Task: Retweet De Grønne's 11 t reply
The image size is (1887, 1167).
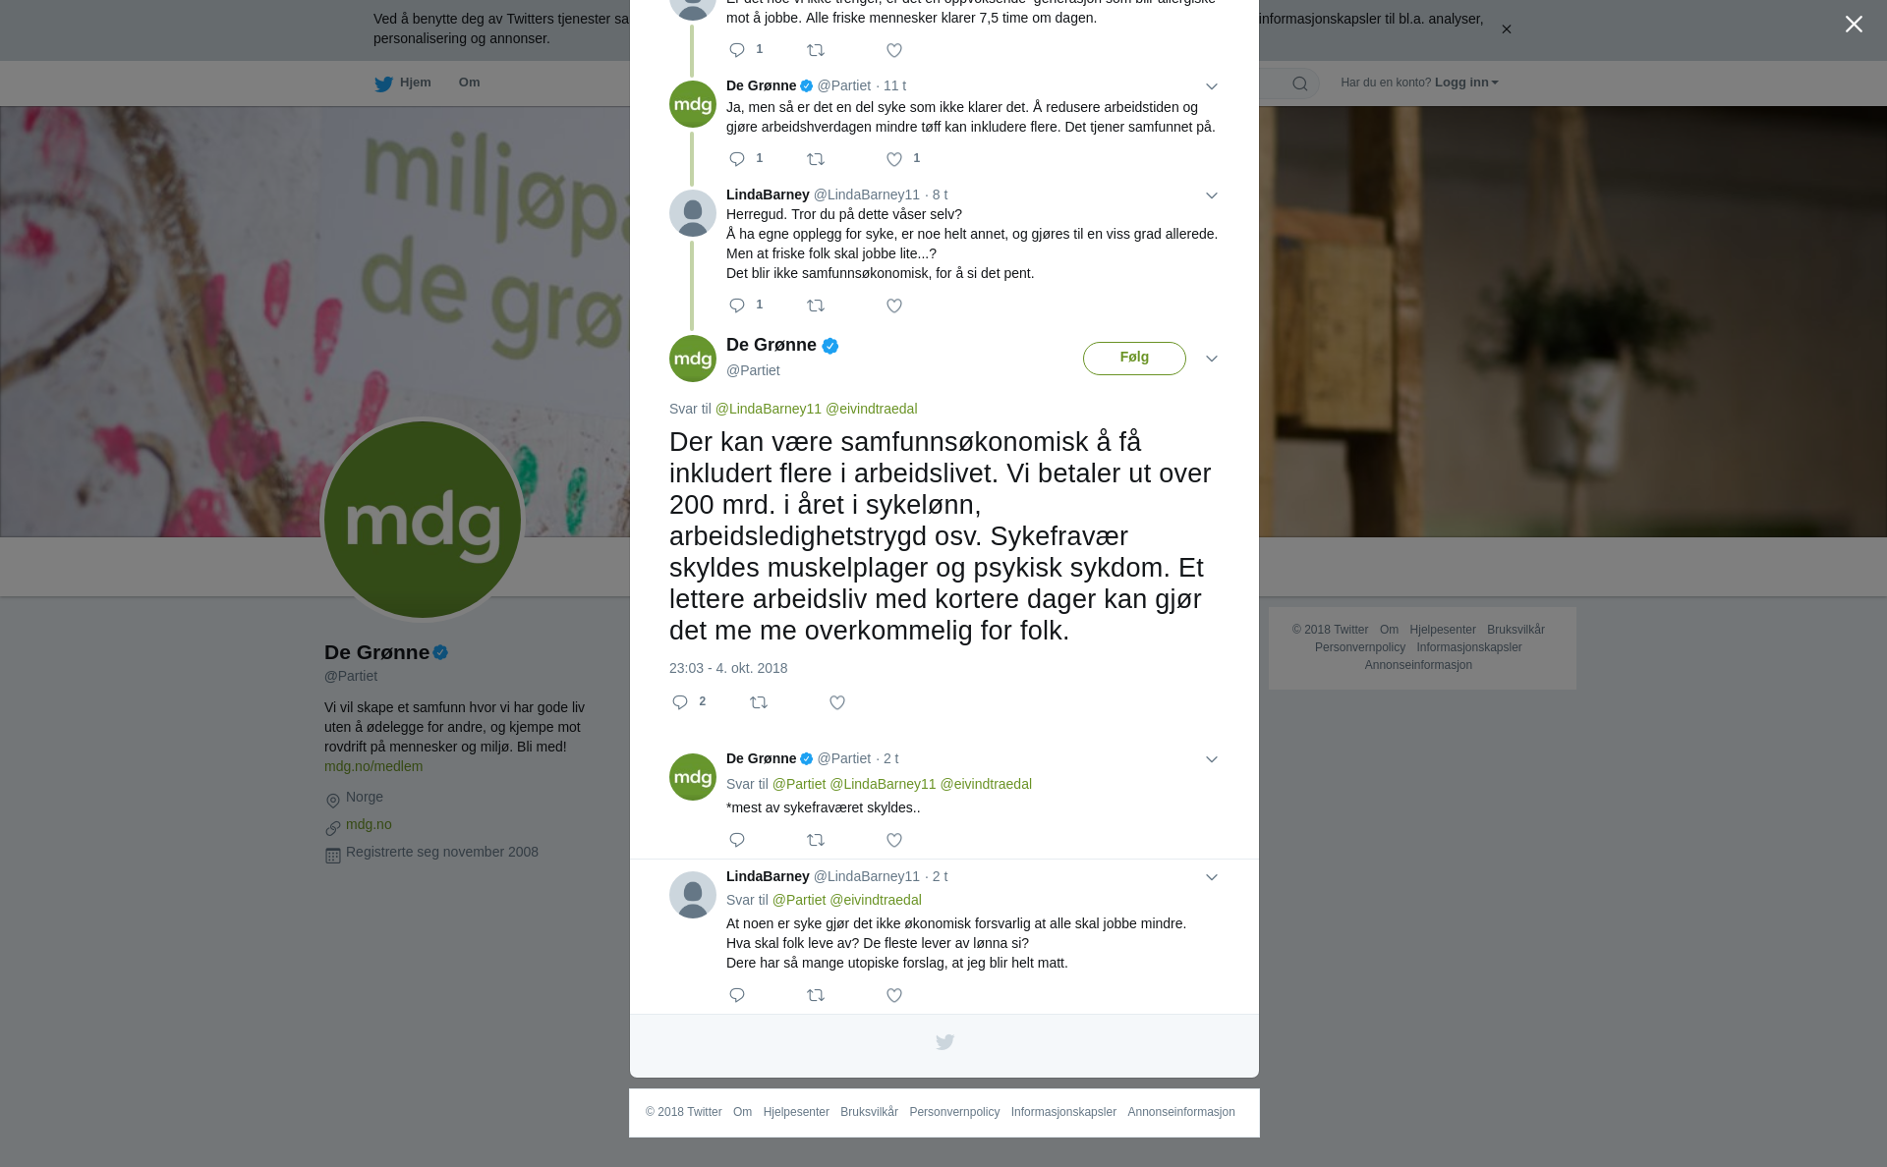Action: coord(816,159)
